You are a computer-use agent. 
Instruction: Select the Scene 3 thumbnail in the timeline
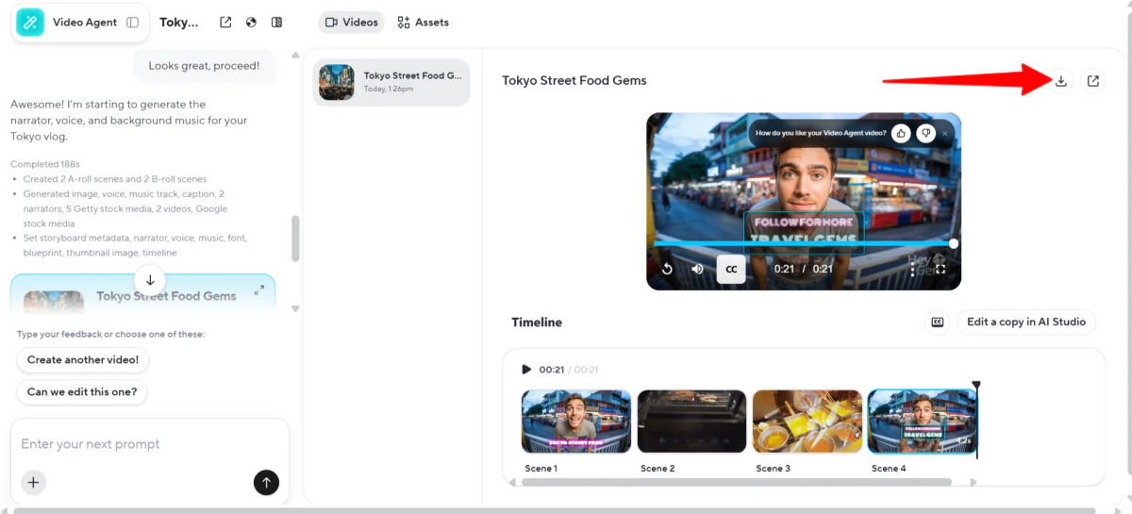[x=807, y=422]
